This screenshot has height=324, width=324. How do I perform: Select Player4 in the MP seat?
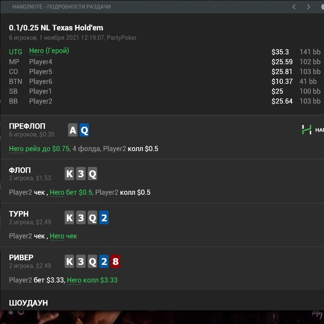click(41, 62)
